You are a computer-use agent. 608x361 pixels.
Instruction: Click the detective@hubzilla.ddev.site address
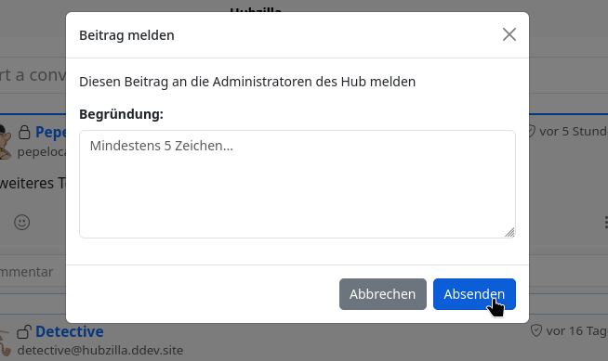(100, 350)
